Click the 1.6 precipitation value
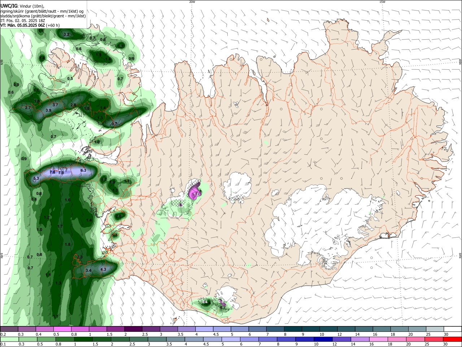 [67, 200]
